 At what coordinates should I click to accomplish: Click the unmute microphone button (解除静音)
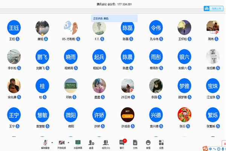pyautogui.click(x=45, y=143)
